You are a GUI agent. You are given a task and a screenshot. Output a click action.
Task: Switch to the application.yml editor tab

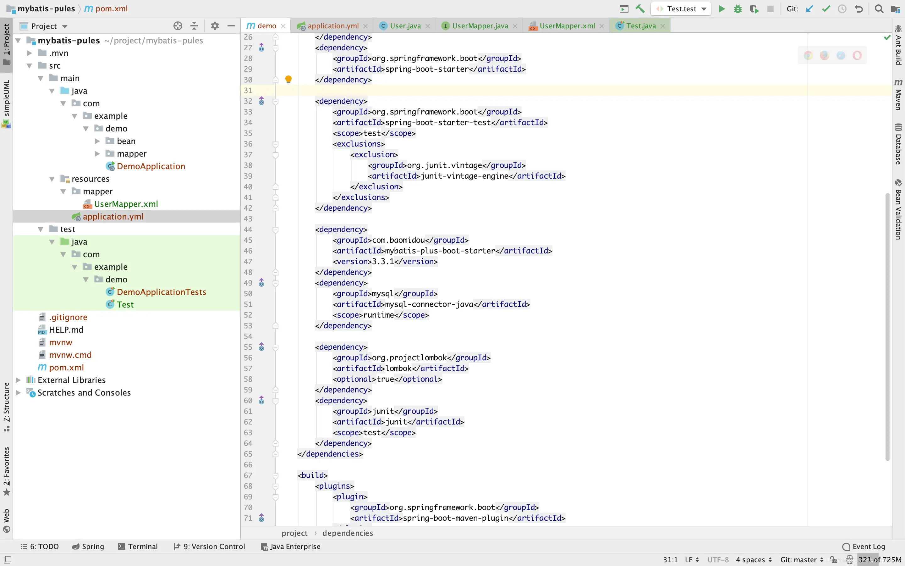(x=332, y=26)
